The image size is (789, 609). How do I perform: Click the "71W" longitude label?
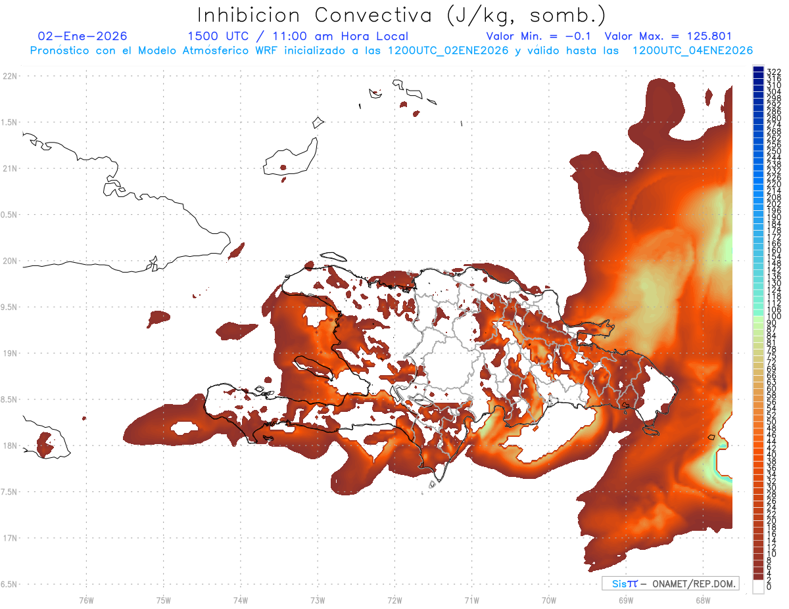471,600
